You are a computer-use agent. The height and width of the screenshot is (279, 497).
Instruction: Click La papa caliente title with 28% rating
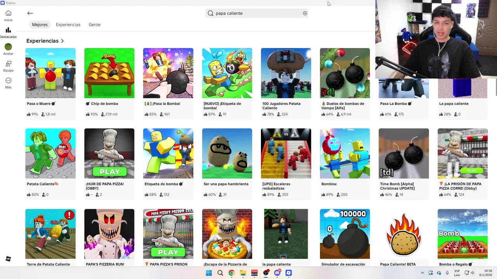coord(454,103)
